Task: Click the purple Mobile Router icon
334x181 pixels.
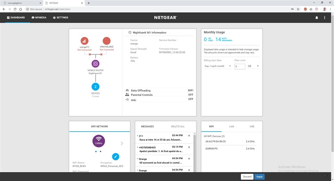Action: tap(95, 64)
